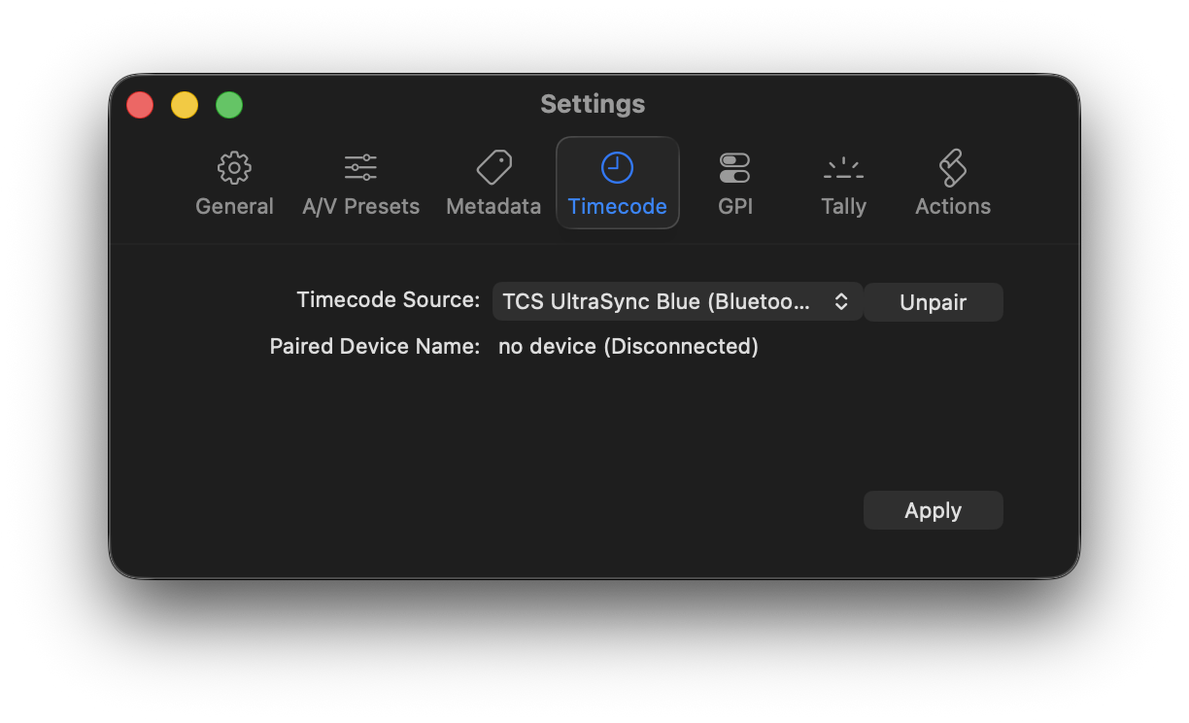Select the Timecode tab label
The width and height of the screenshot is (1189, 723).
point(617,206)
